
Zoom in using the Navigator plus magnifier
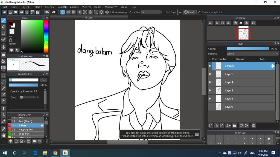click(217, 23)
